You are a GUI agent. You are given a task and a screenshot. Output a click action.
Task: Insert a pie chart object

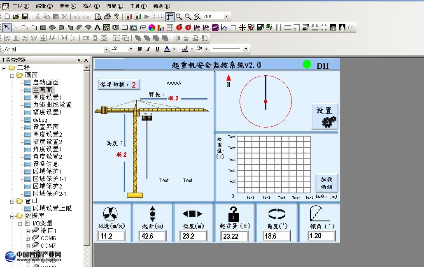151,28
